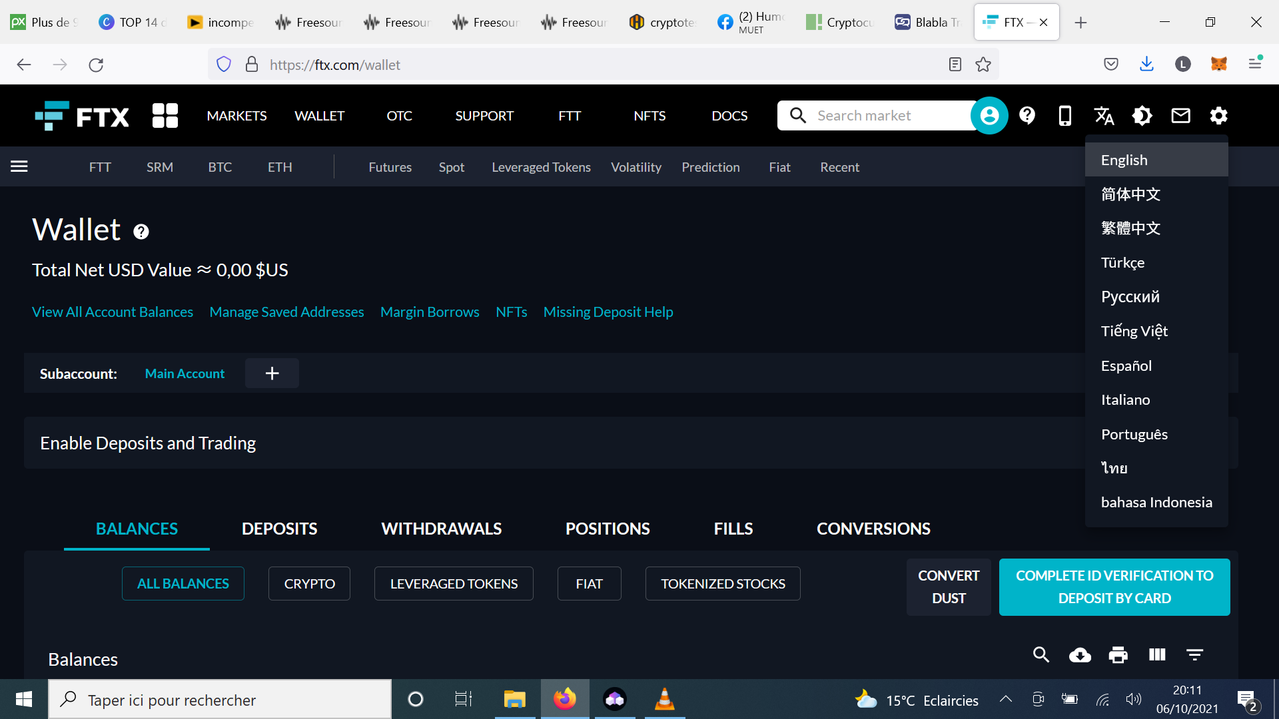Image resolution: width=1279 pixels, height=719 pixels.
Task: Open View All Account Balances link
Action: pyautogui.click(x=113, y=312)
